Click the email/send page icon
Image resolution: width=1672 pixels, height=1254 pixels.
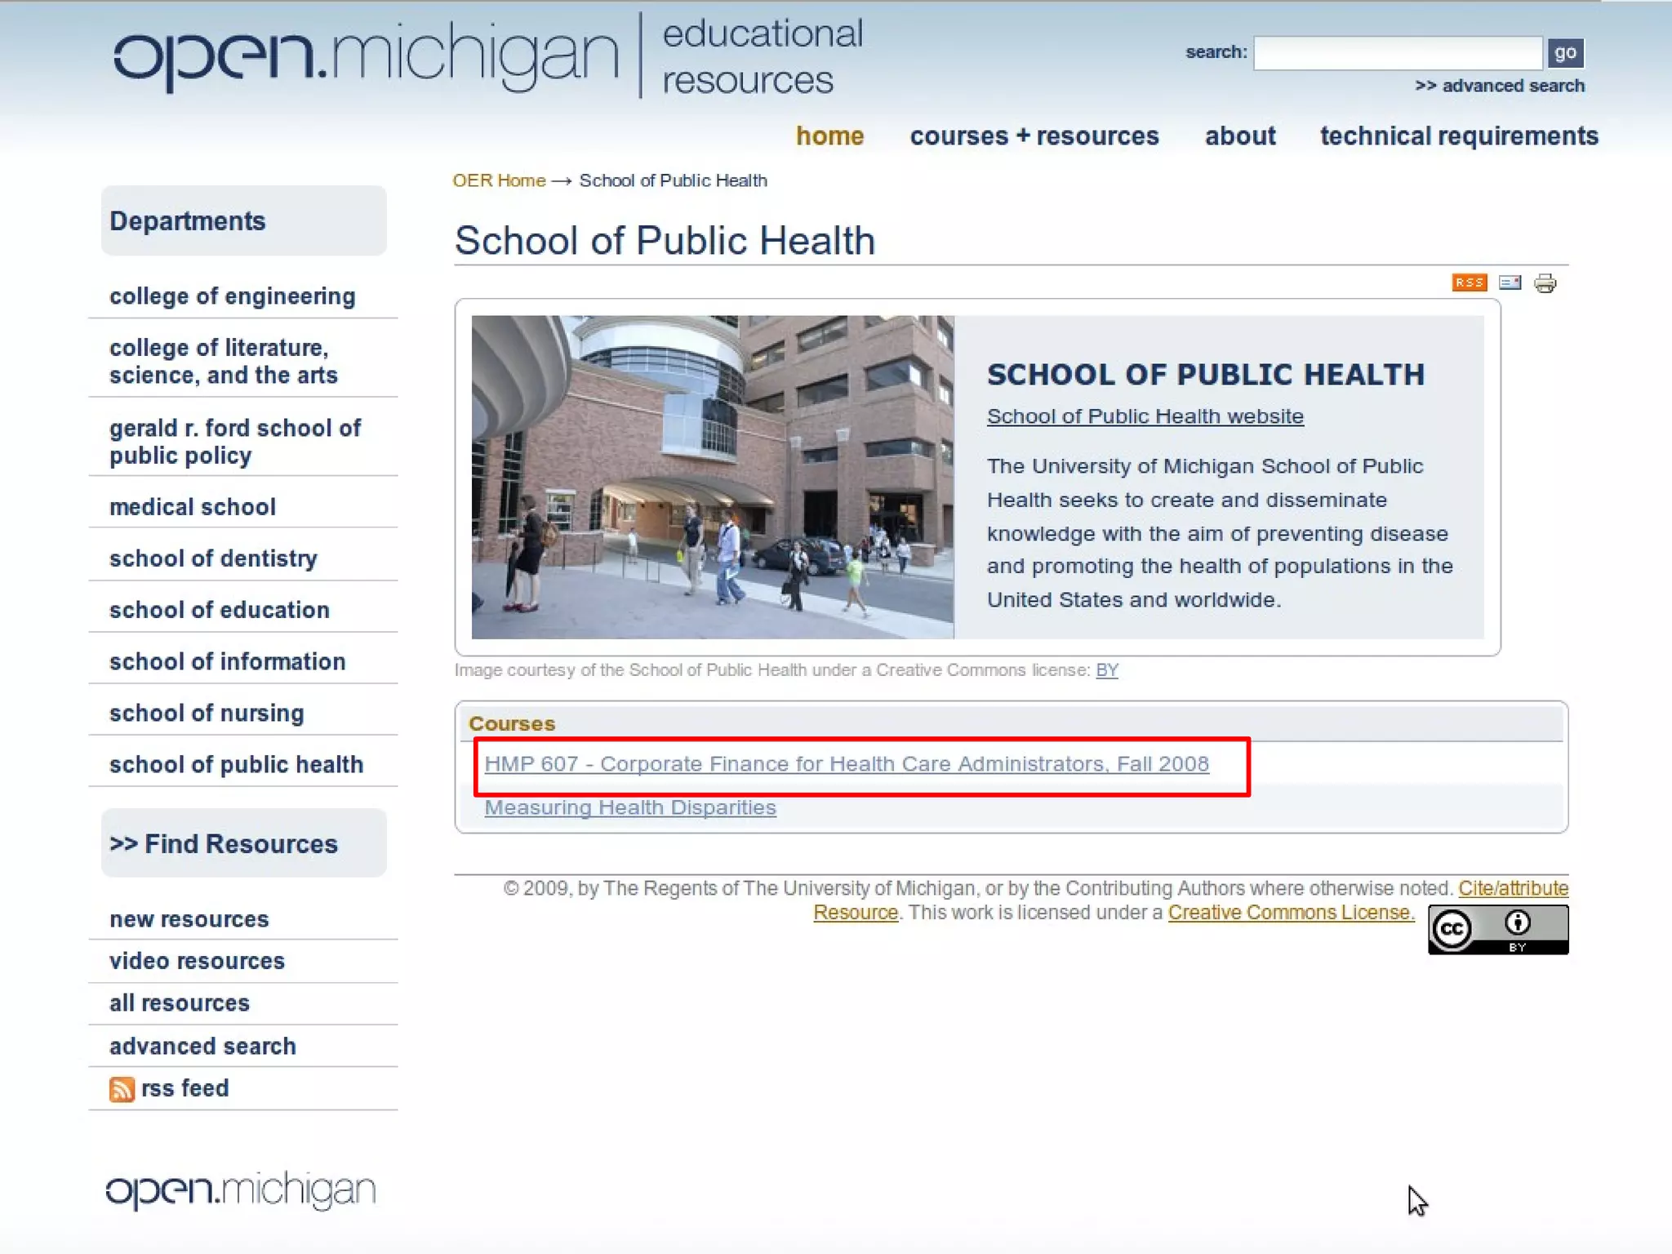(x=1510, y=282)
